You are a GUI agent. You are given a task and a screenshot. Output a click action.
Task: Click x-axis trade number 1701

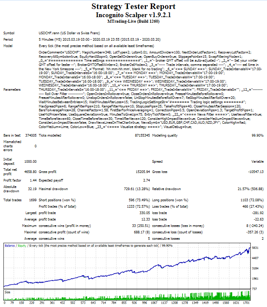click(246, 303)
